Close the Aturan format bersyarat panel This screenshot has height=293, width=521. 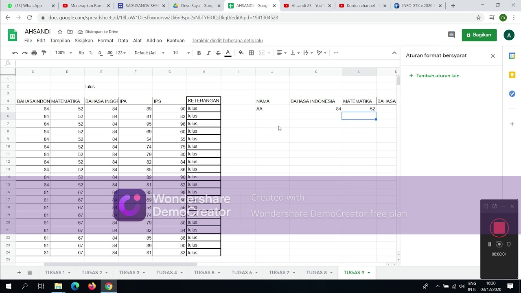point(493,56)
